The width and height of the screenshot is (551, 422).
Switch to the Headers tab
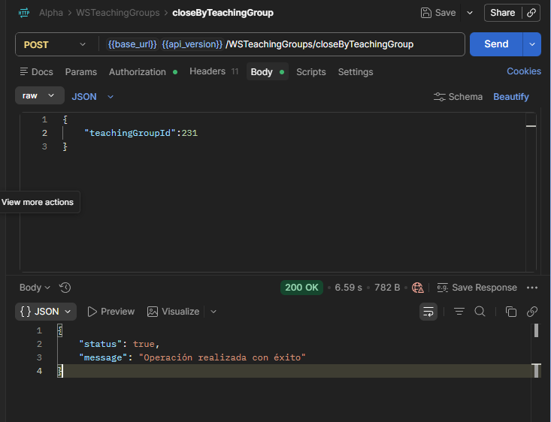pos(213,71)
